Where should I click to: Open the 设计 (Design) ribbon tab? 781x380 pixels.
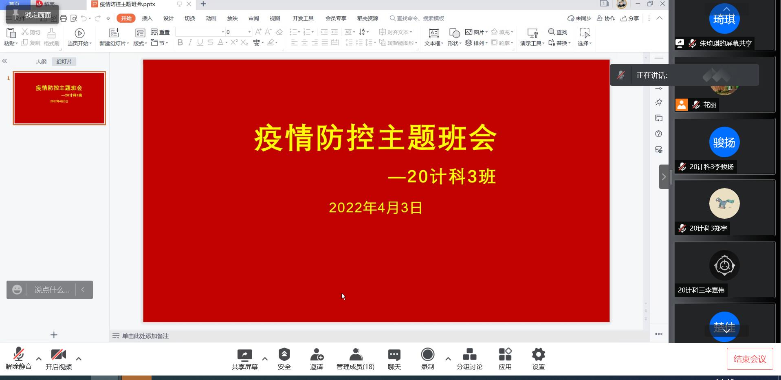click(168, 18)
